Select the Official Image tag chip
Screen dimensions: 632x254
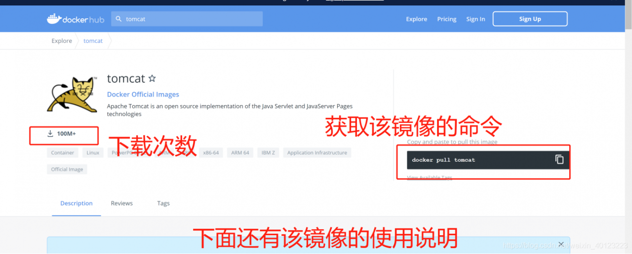67,169
